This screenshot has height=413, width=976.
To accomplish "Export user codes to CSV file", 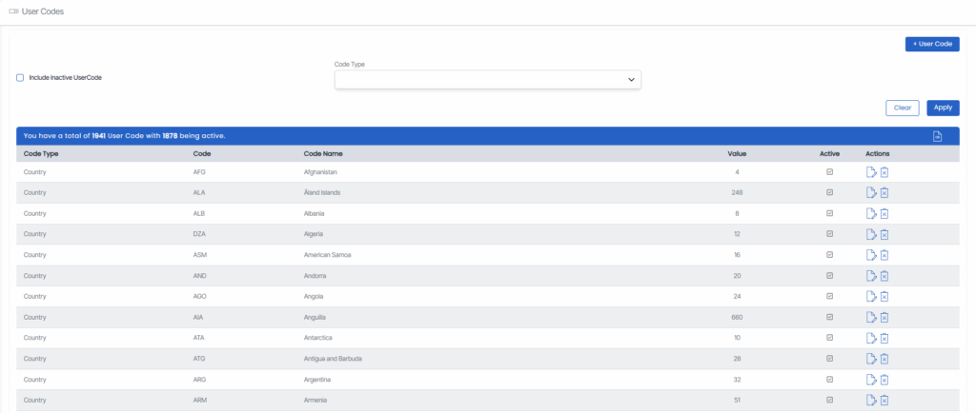I will 938,136.
